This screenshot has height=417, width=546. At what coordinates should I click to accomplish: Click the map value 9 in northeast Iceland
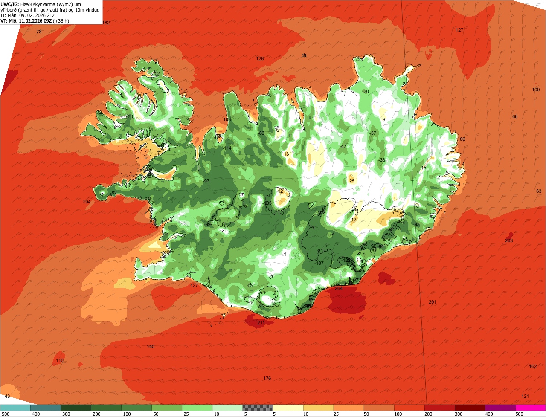tap(383, 120)
